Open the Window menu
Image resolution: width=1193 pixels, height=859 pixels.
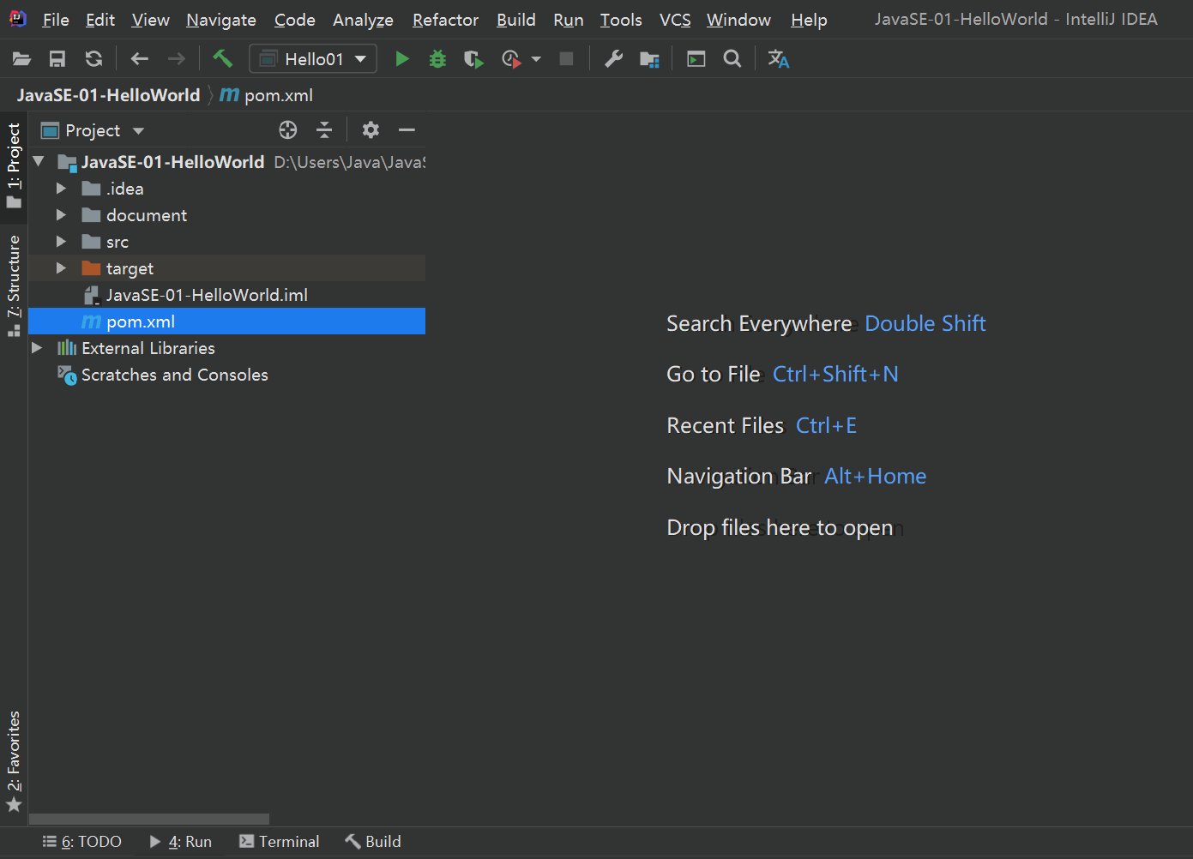click(x=738, y=20)
